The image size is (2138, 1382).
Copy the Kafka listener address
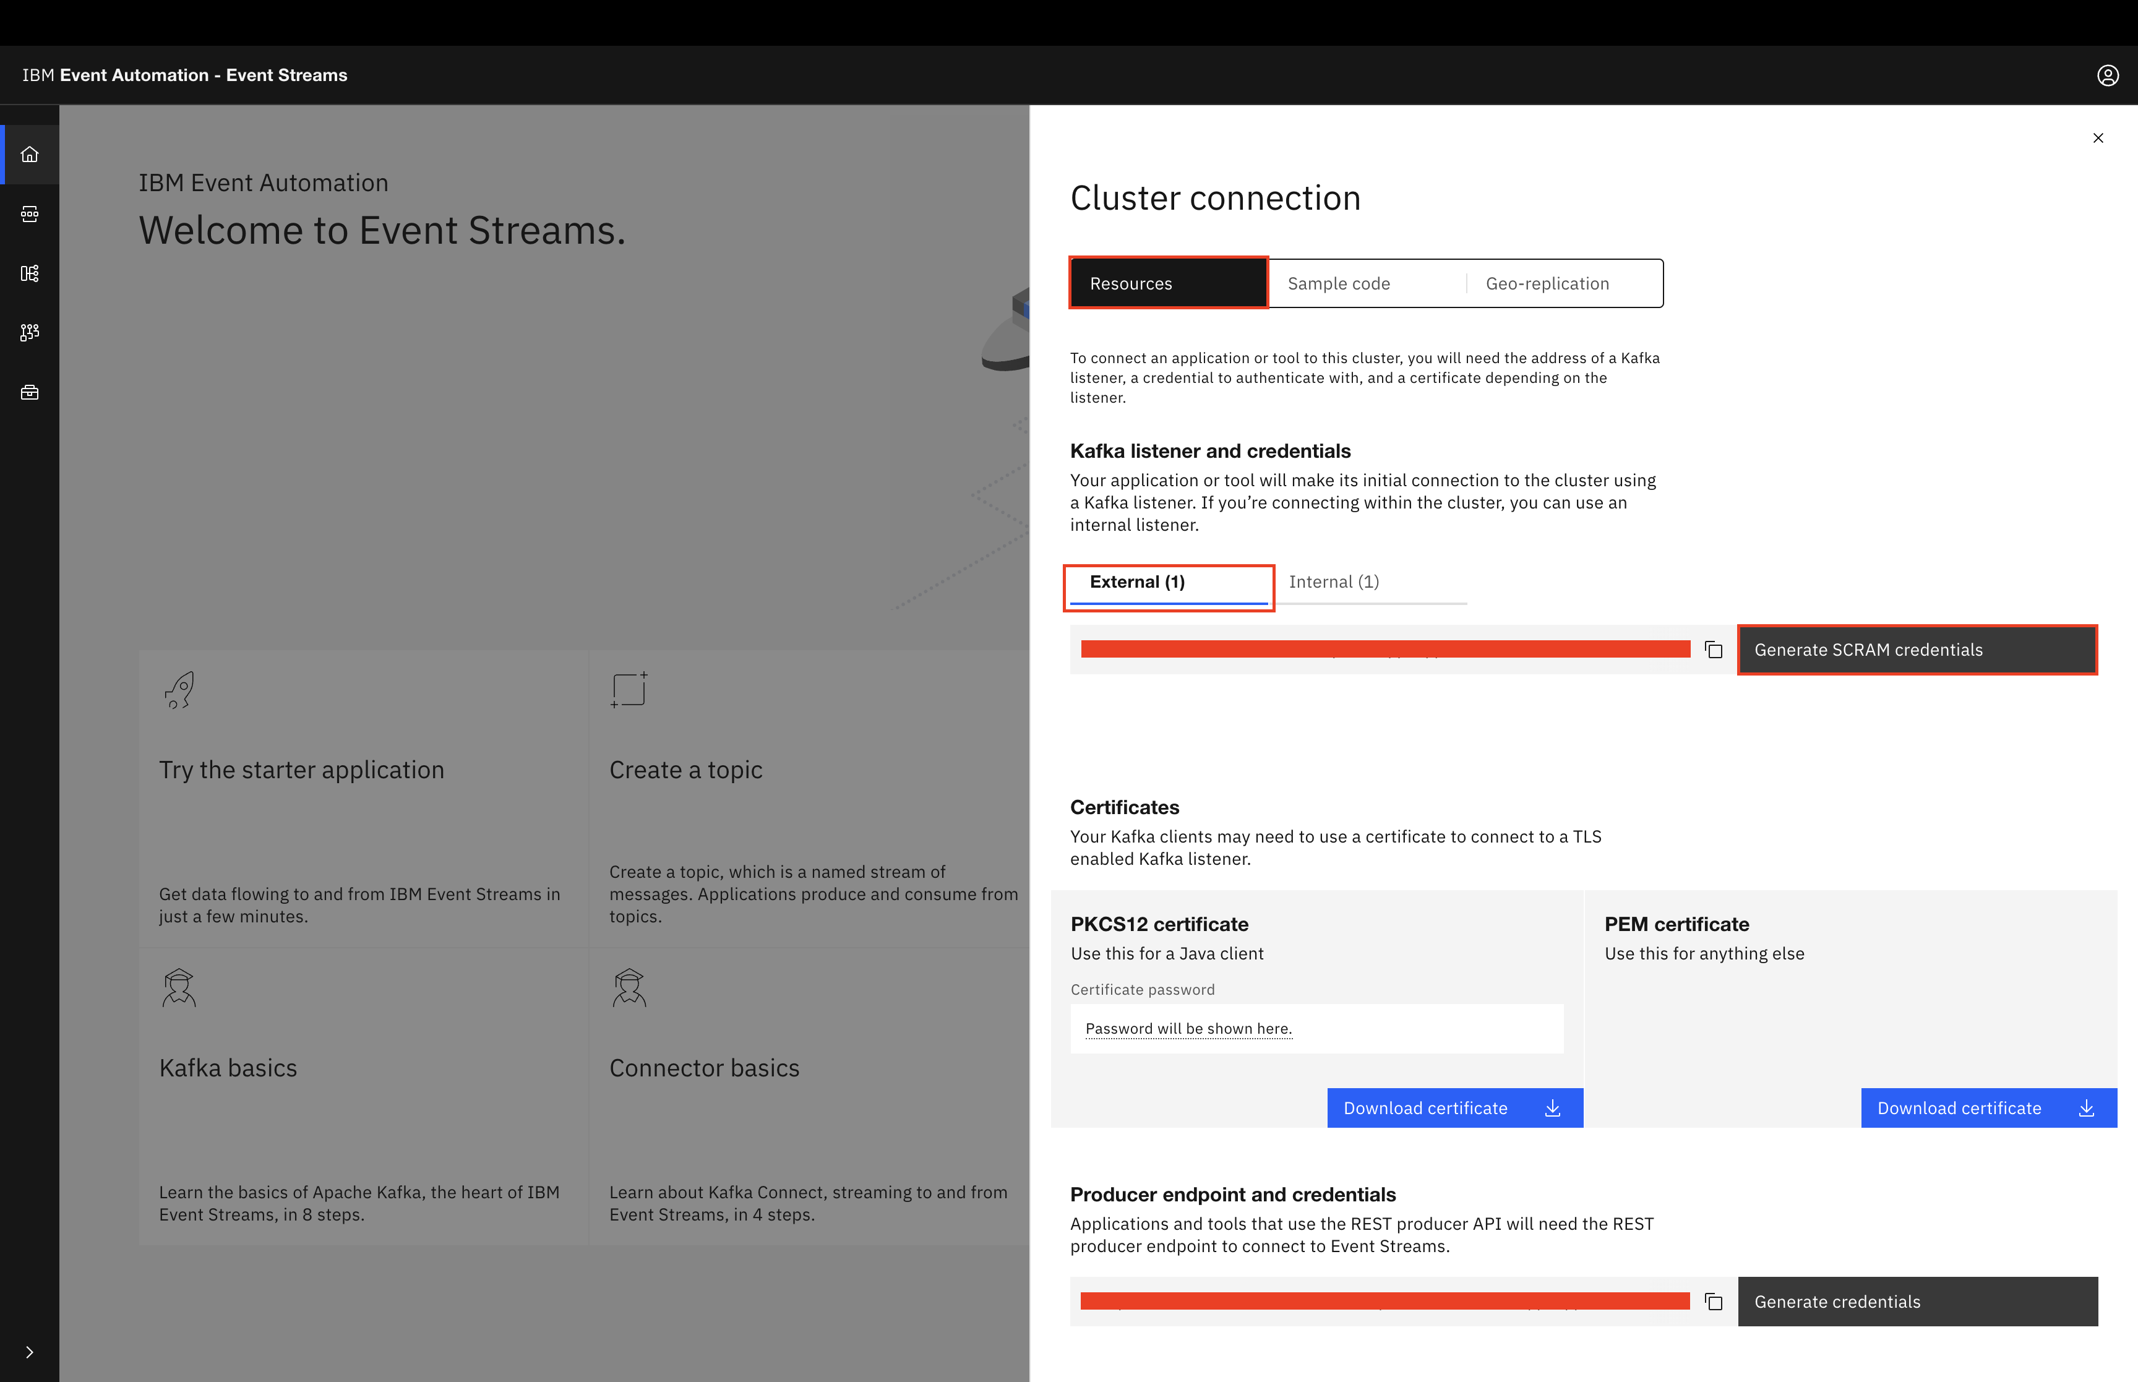coord(1714,650)
